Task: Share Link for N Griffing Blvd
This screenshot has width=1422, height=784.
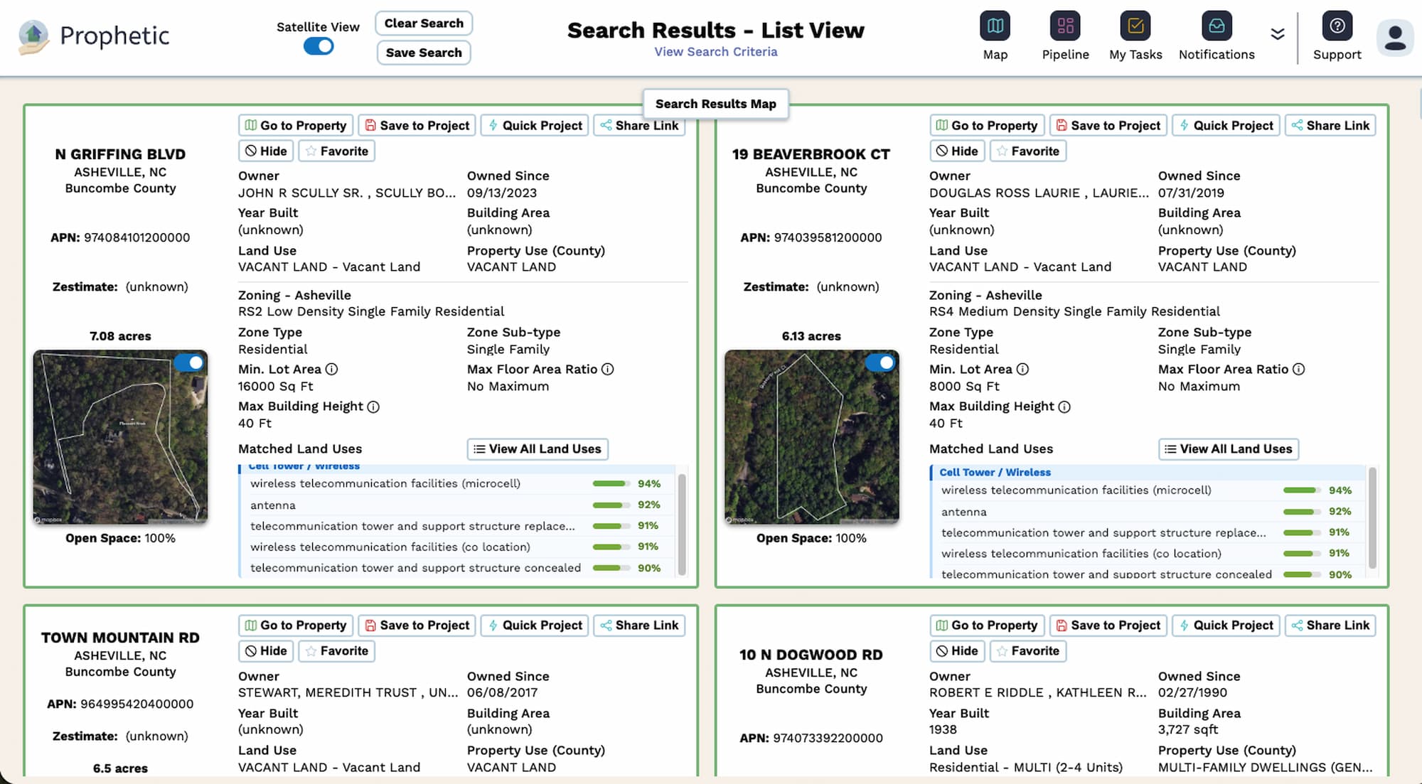Action: point(639,126)
